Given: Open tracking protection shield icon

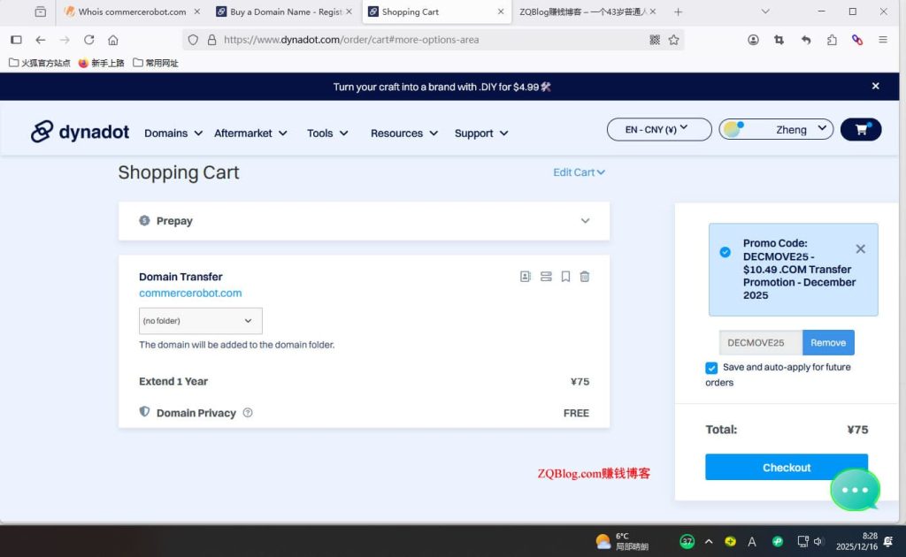Looking at the screenshot, I should (193, 40).
